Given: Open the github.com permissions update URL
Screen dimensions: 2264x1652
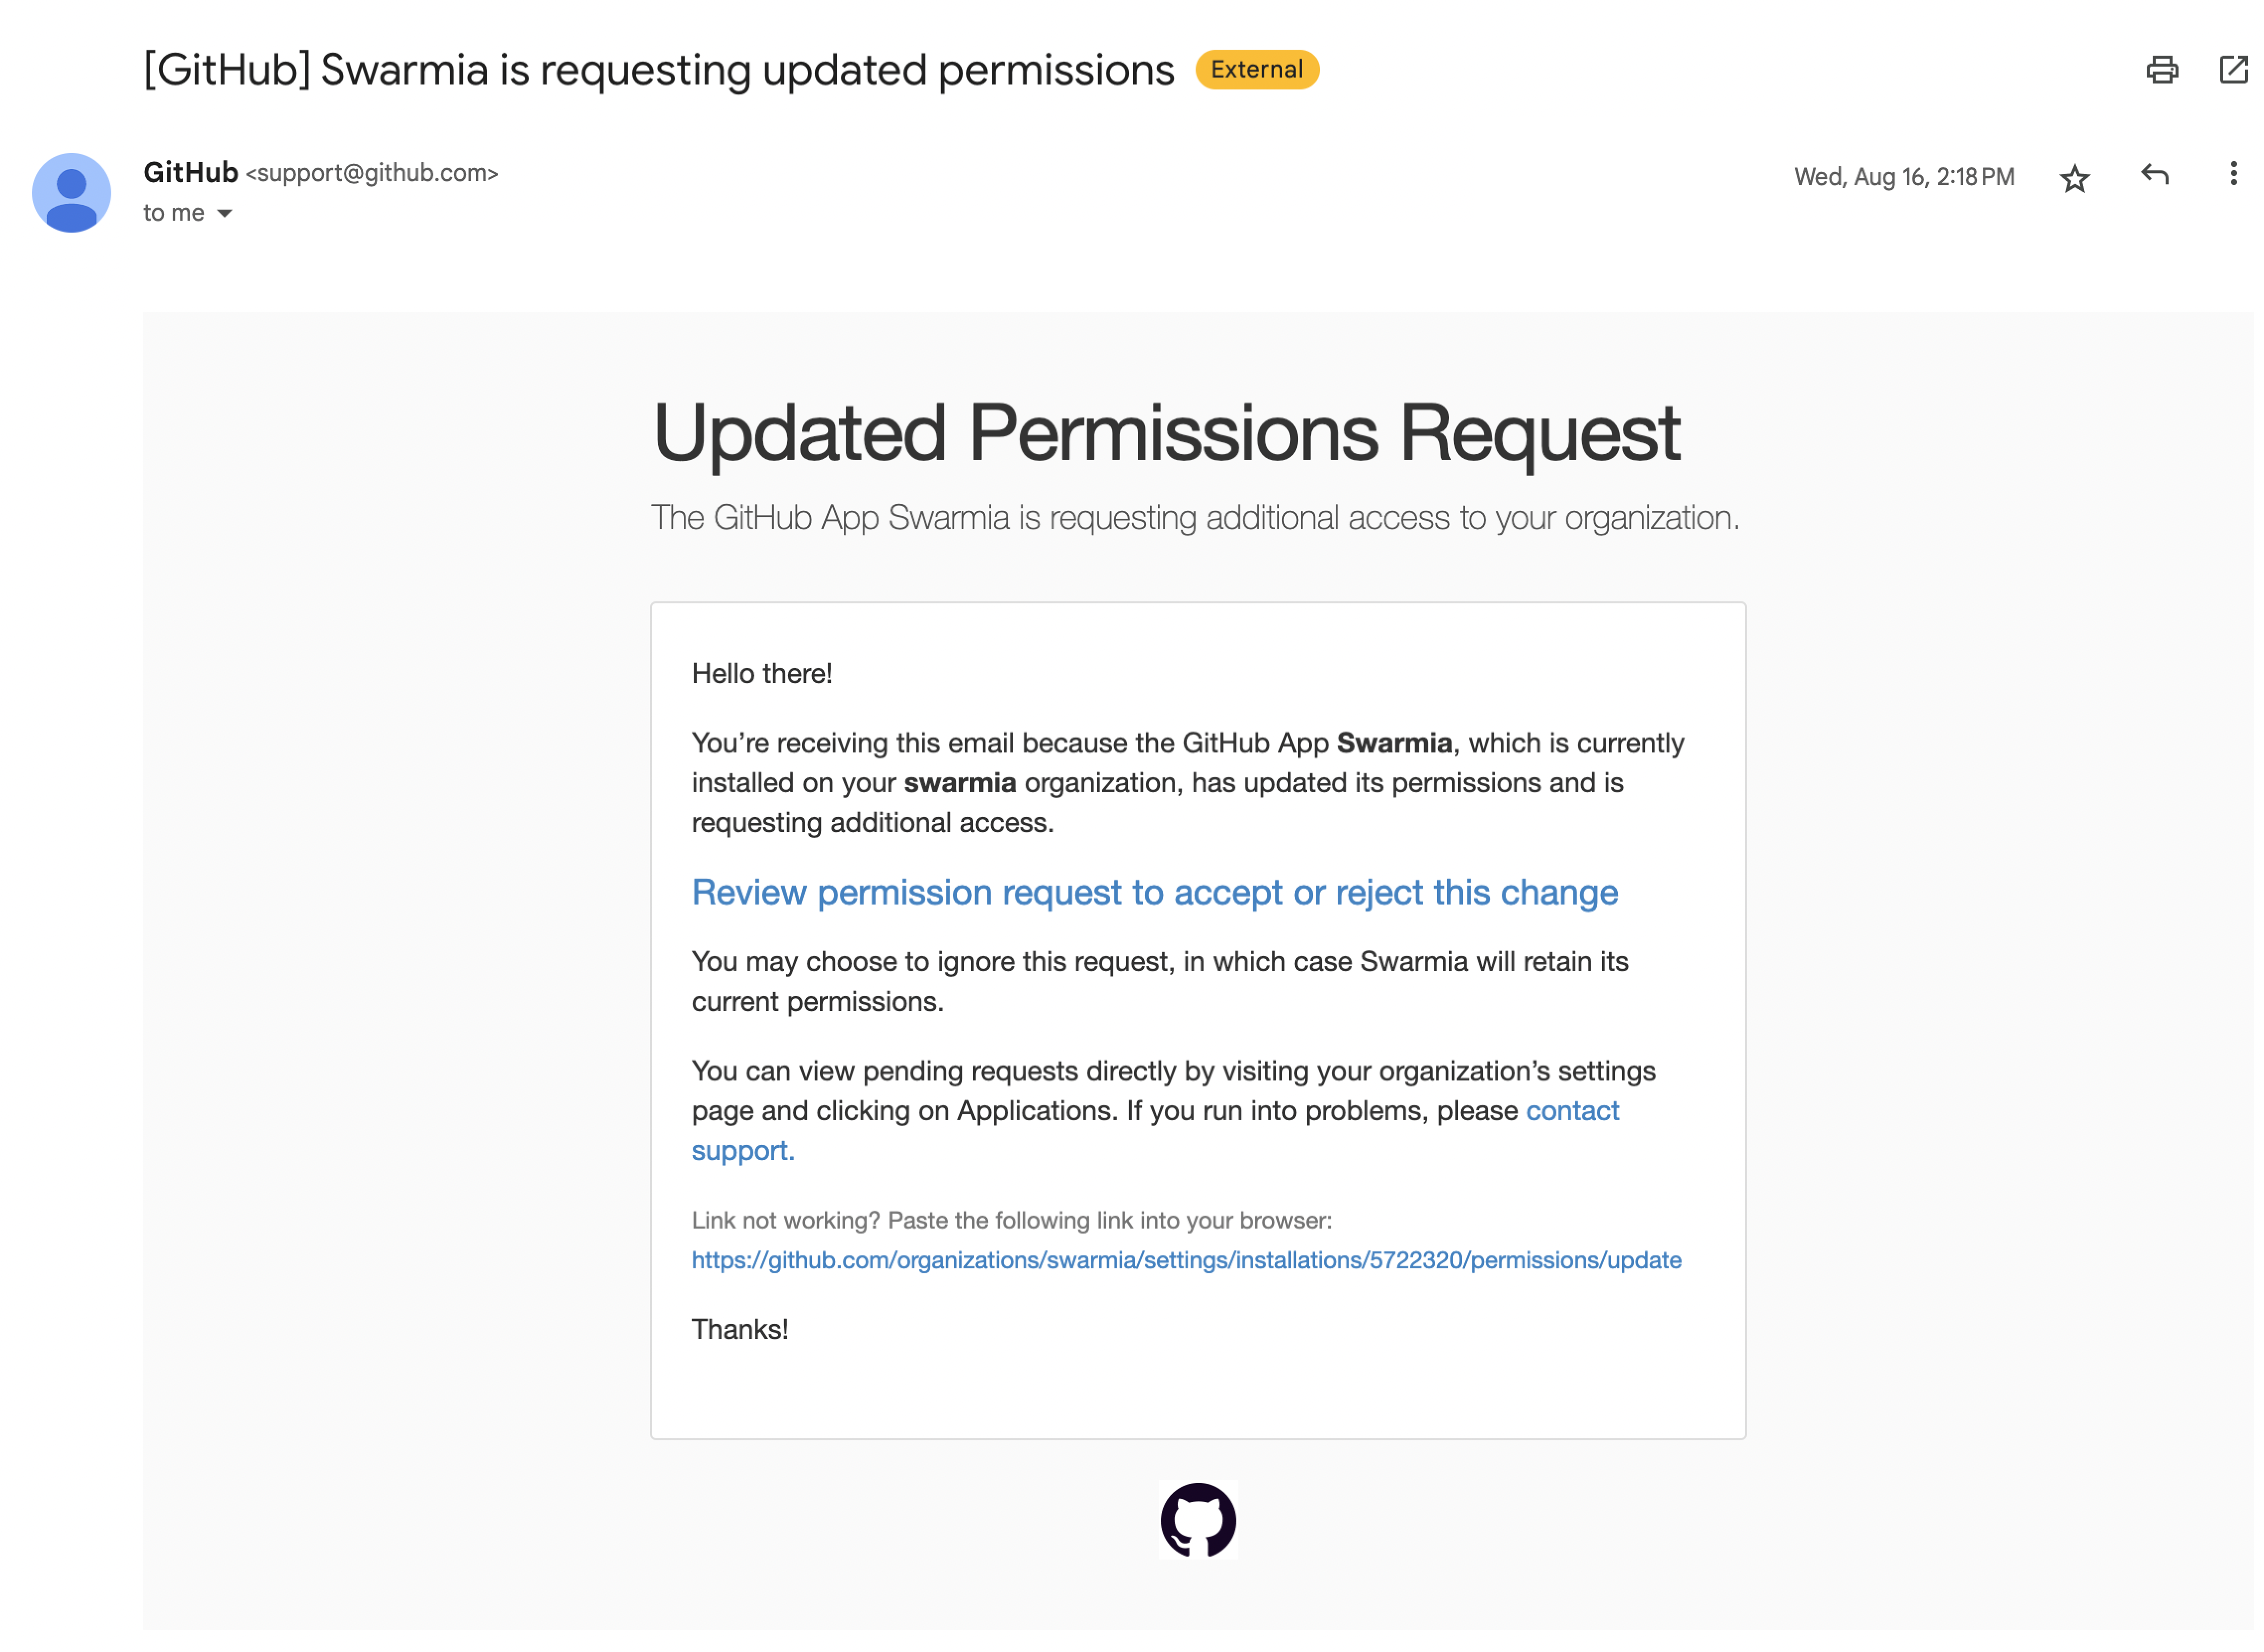Looking at the screenshot, I should [x=1186, y=1260].
